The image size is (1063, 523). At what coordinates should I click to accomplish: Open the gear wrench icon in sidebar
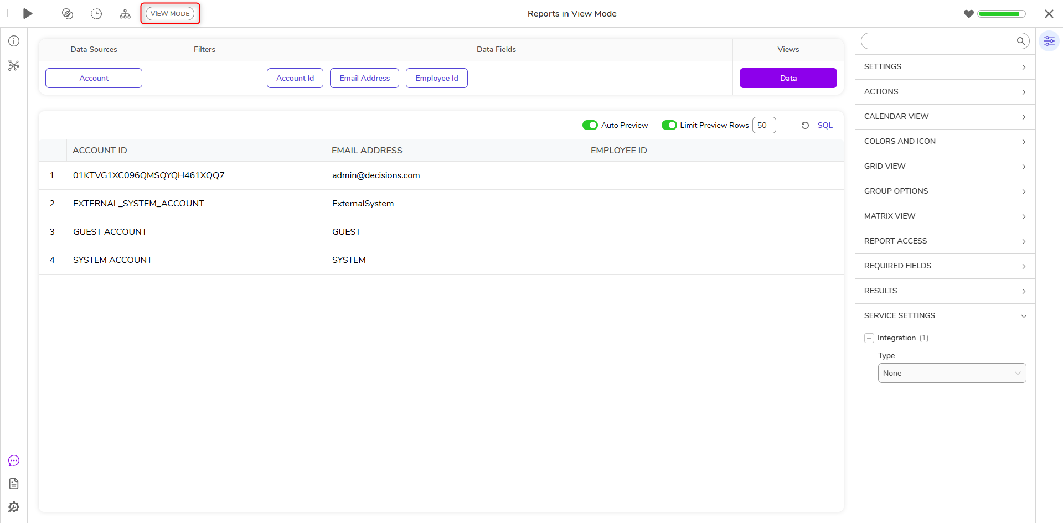coord(14,507)
